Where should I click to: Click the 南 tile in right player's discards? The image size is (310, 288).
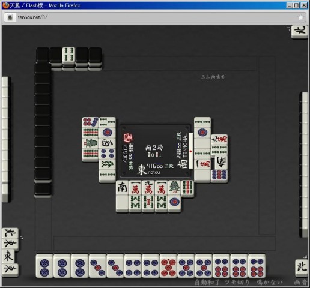tap(221, 162)
